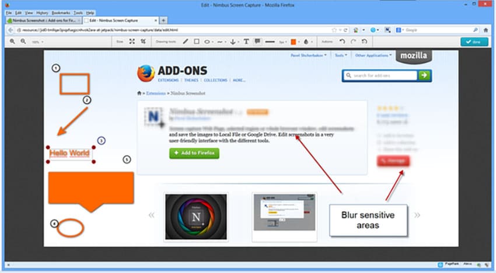
Task: Select the line drawing tool
Action: coord(219,42)
